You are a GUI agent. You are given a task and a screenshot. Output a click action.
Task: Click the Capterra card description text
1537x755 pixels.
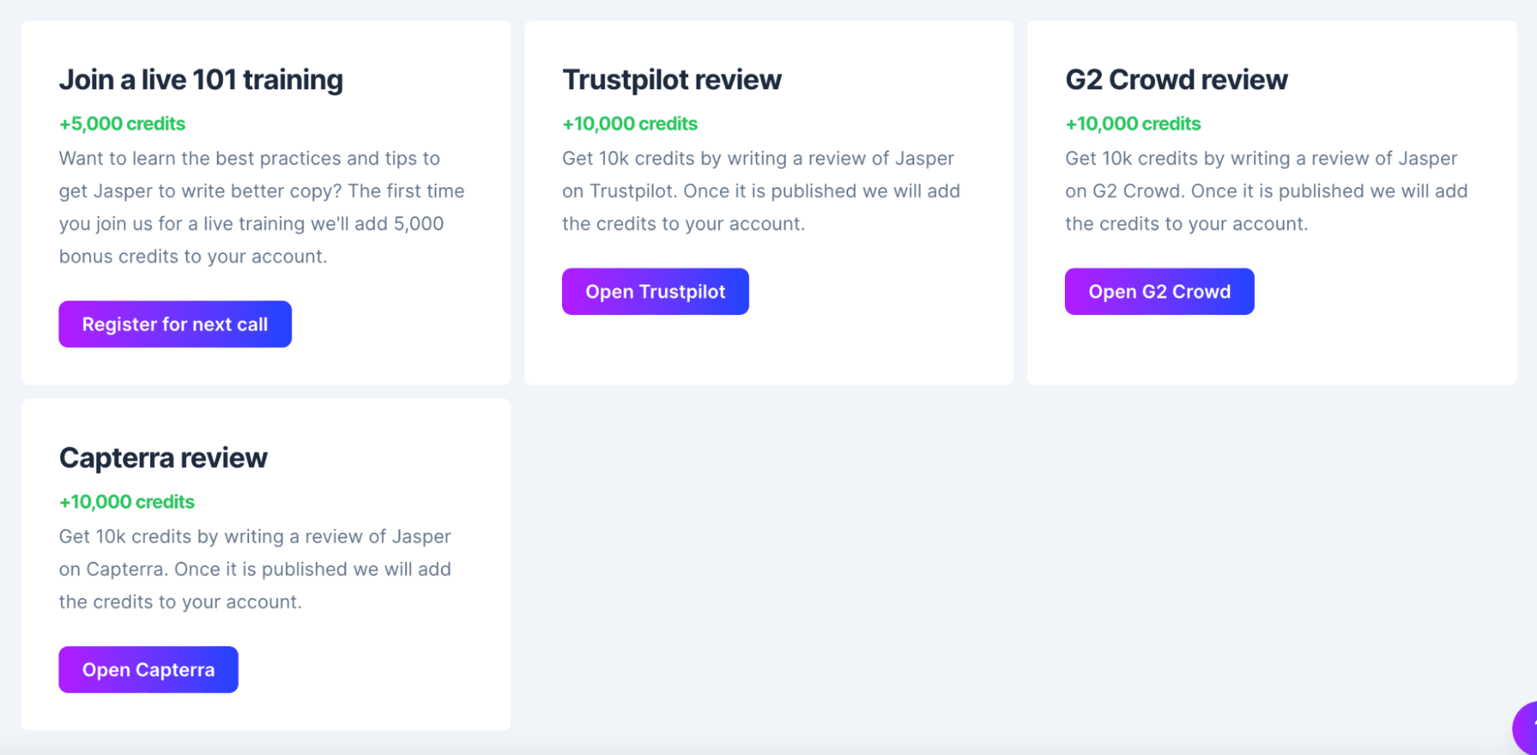(x=255, y=568)
